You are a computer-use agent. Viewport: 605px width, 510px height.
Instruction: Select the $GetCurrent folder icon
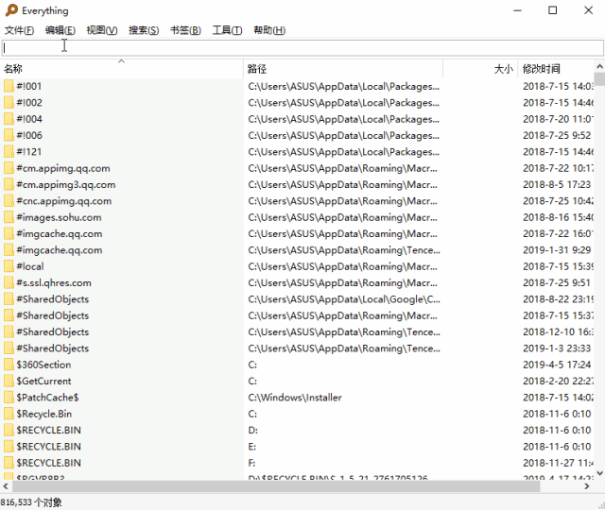[x=9, y=381]
